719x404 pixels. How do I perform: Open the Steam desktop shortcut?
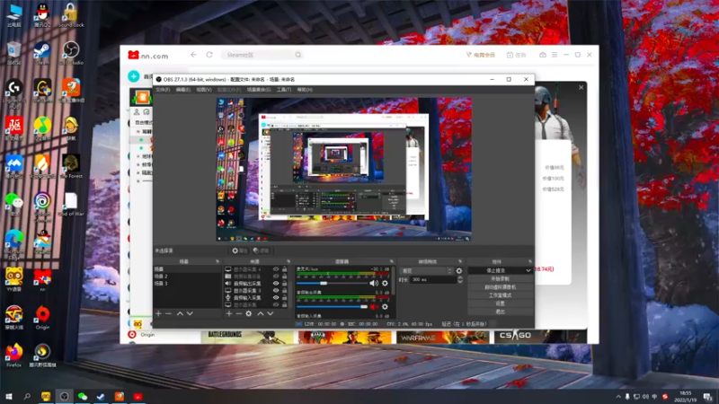[x=42, y=53]
